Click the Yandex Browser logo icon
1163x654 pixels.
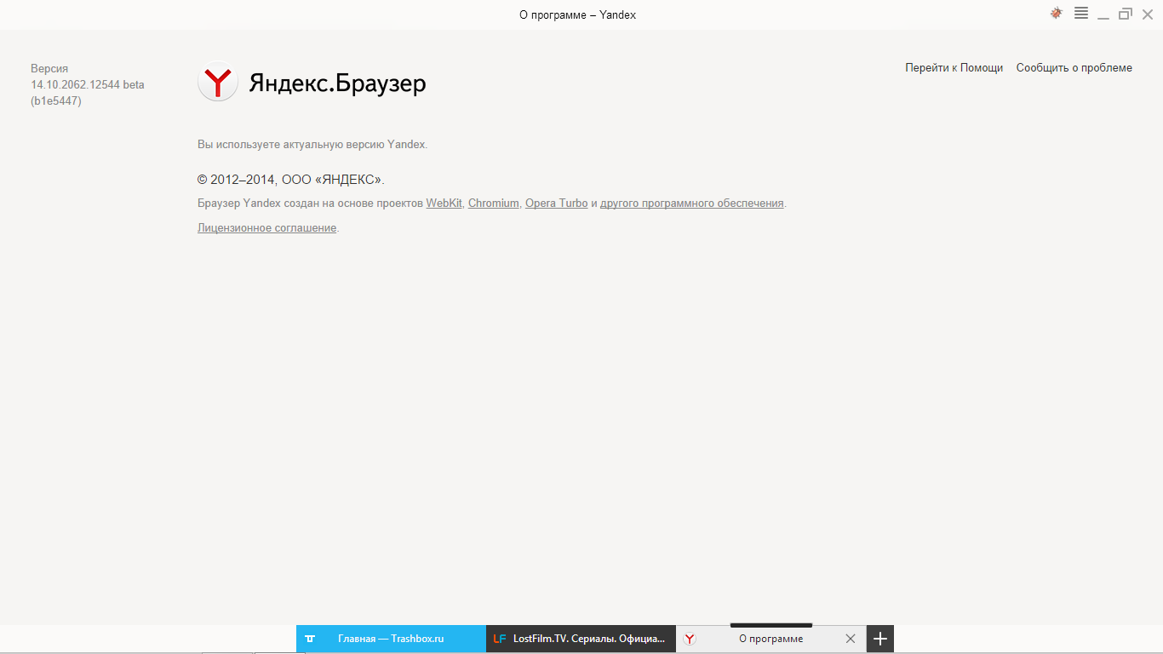[218, 83]
